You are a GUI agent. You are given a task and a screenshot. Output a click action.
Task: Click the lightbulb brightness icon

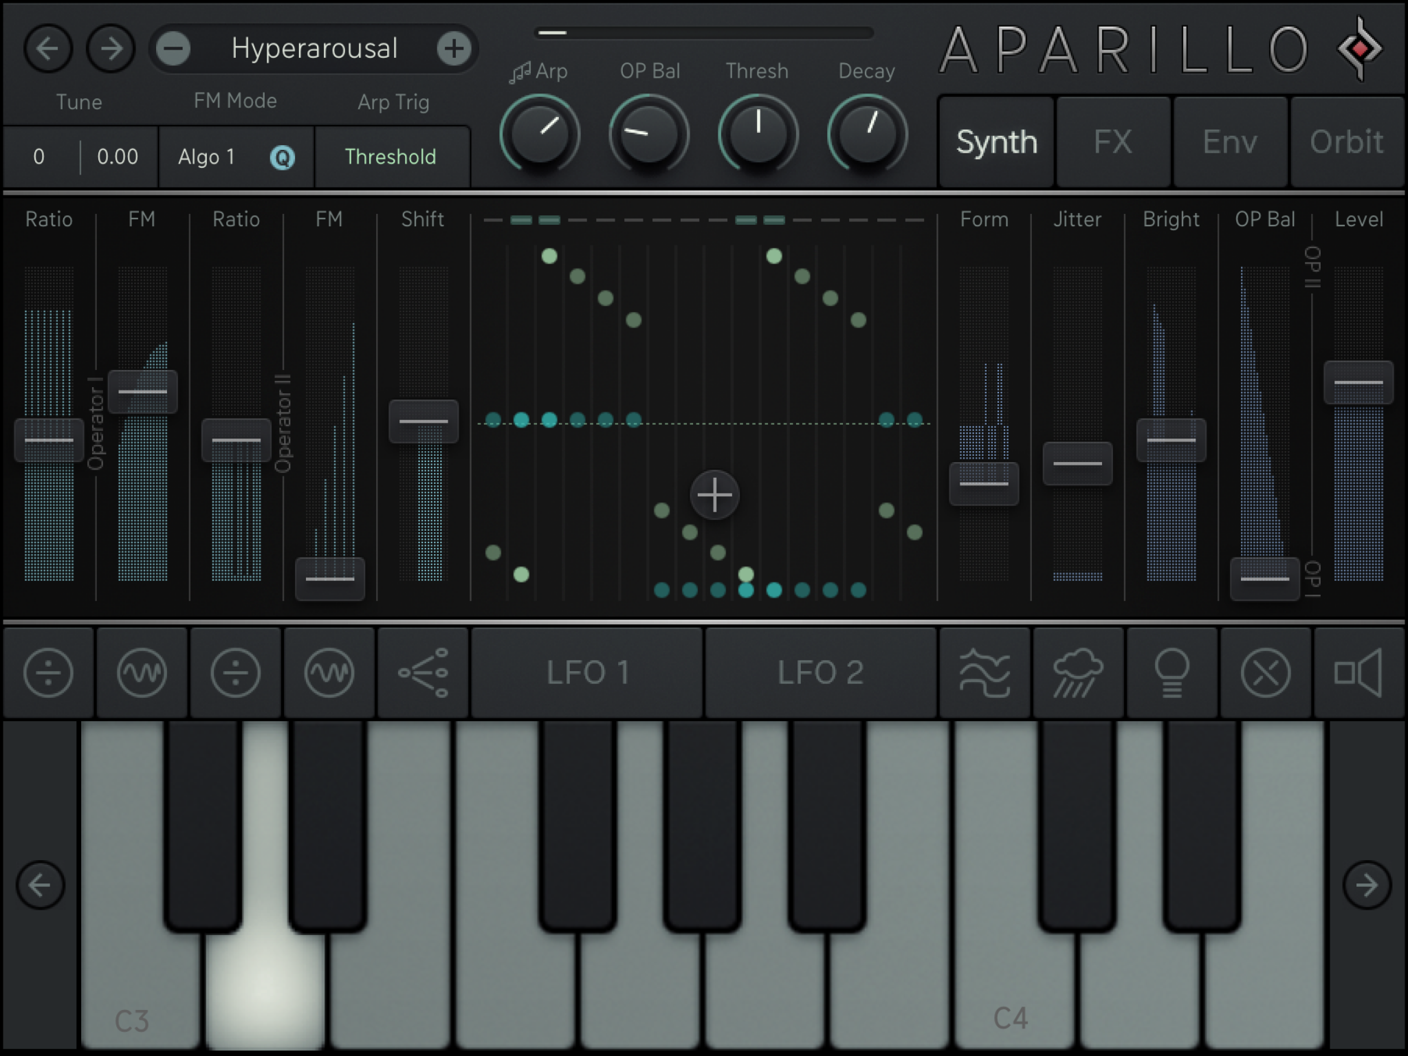(1171, 672)
